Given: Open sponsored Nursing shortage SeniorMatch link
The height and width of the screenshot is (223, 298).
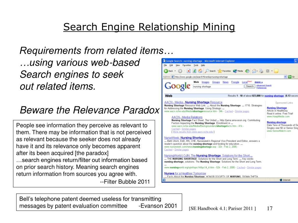Looking at the screenshot, I should click(276, 122).
